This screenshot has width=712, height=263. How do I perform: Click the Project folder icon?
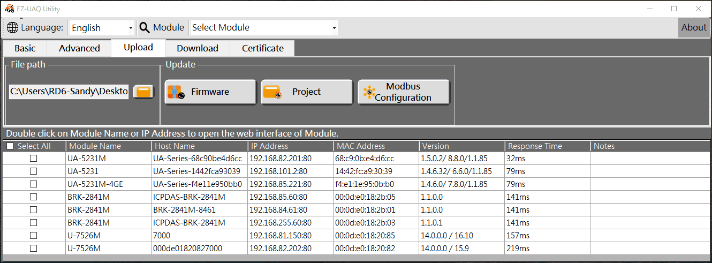[272, 92]
